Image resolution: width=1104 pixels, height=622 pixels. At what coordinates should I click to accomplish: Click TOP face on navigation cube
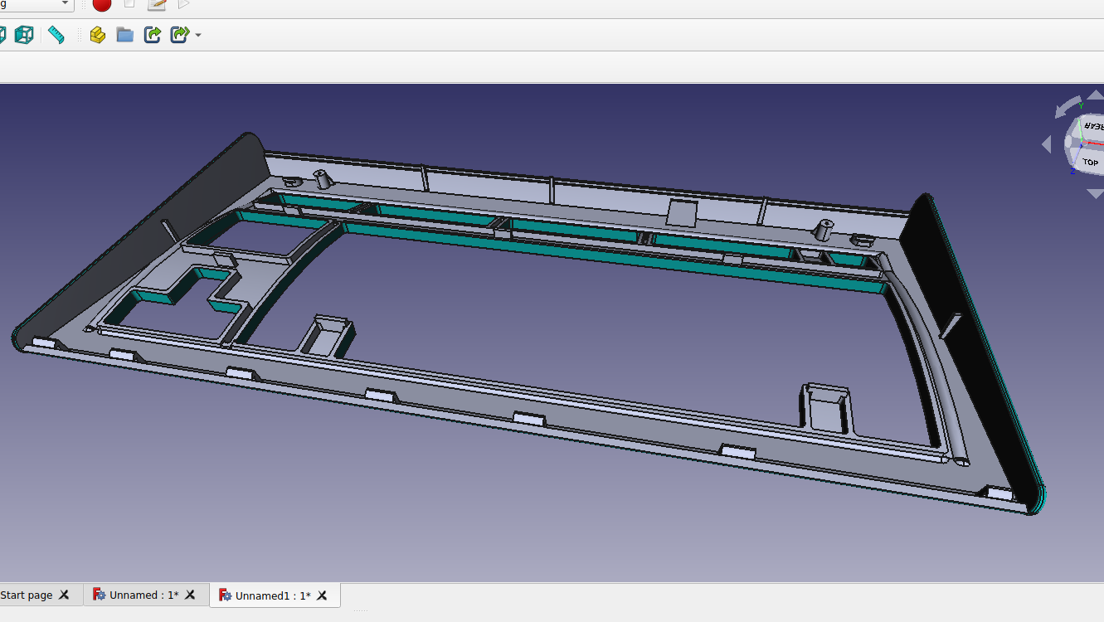1090,162
